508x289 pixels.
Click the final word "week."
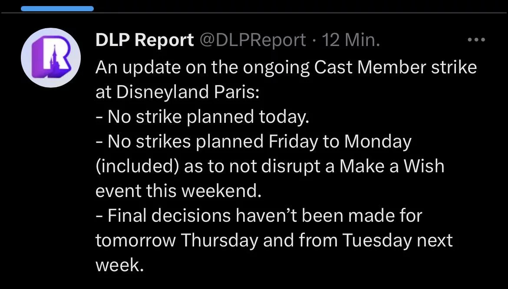pyautogui.click(x=119, y=265)
